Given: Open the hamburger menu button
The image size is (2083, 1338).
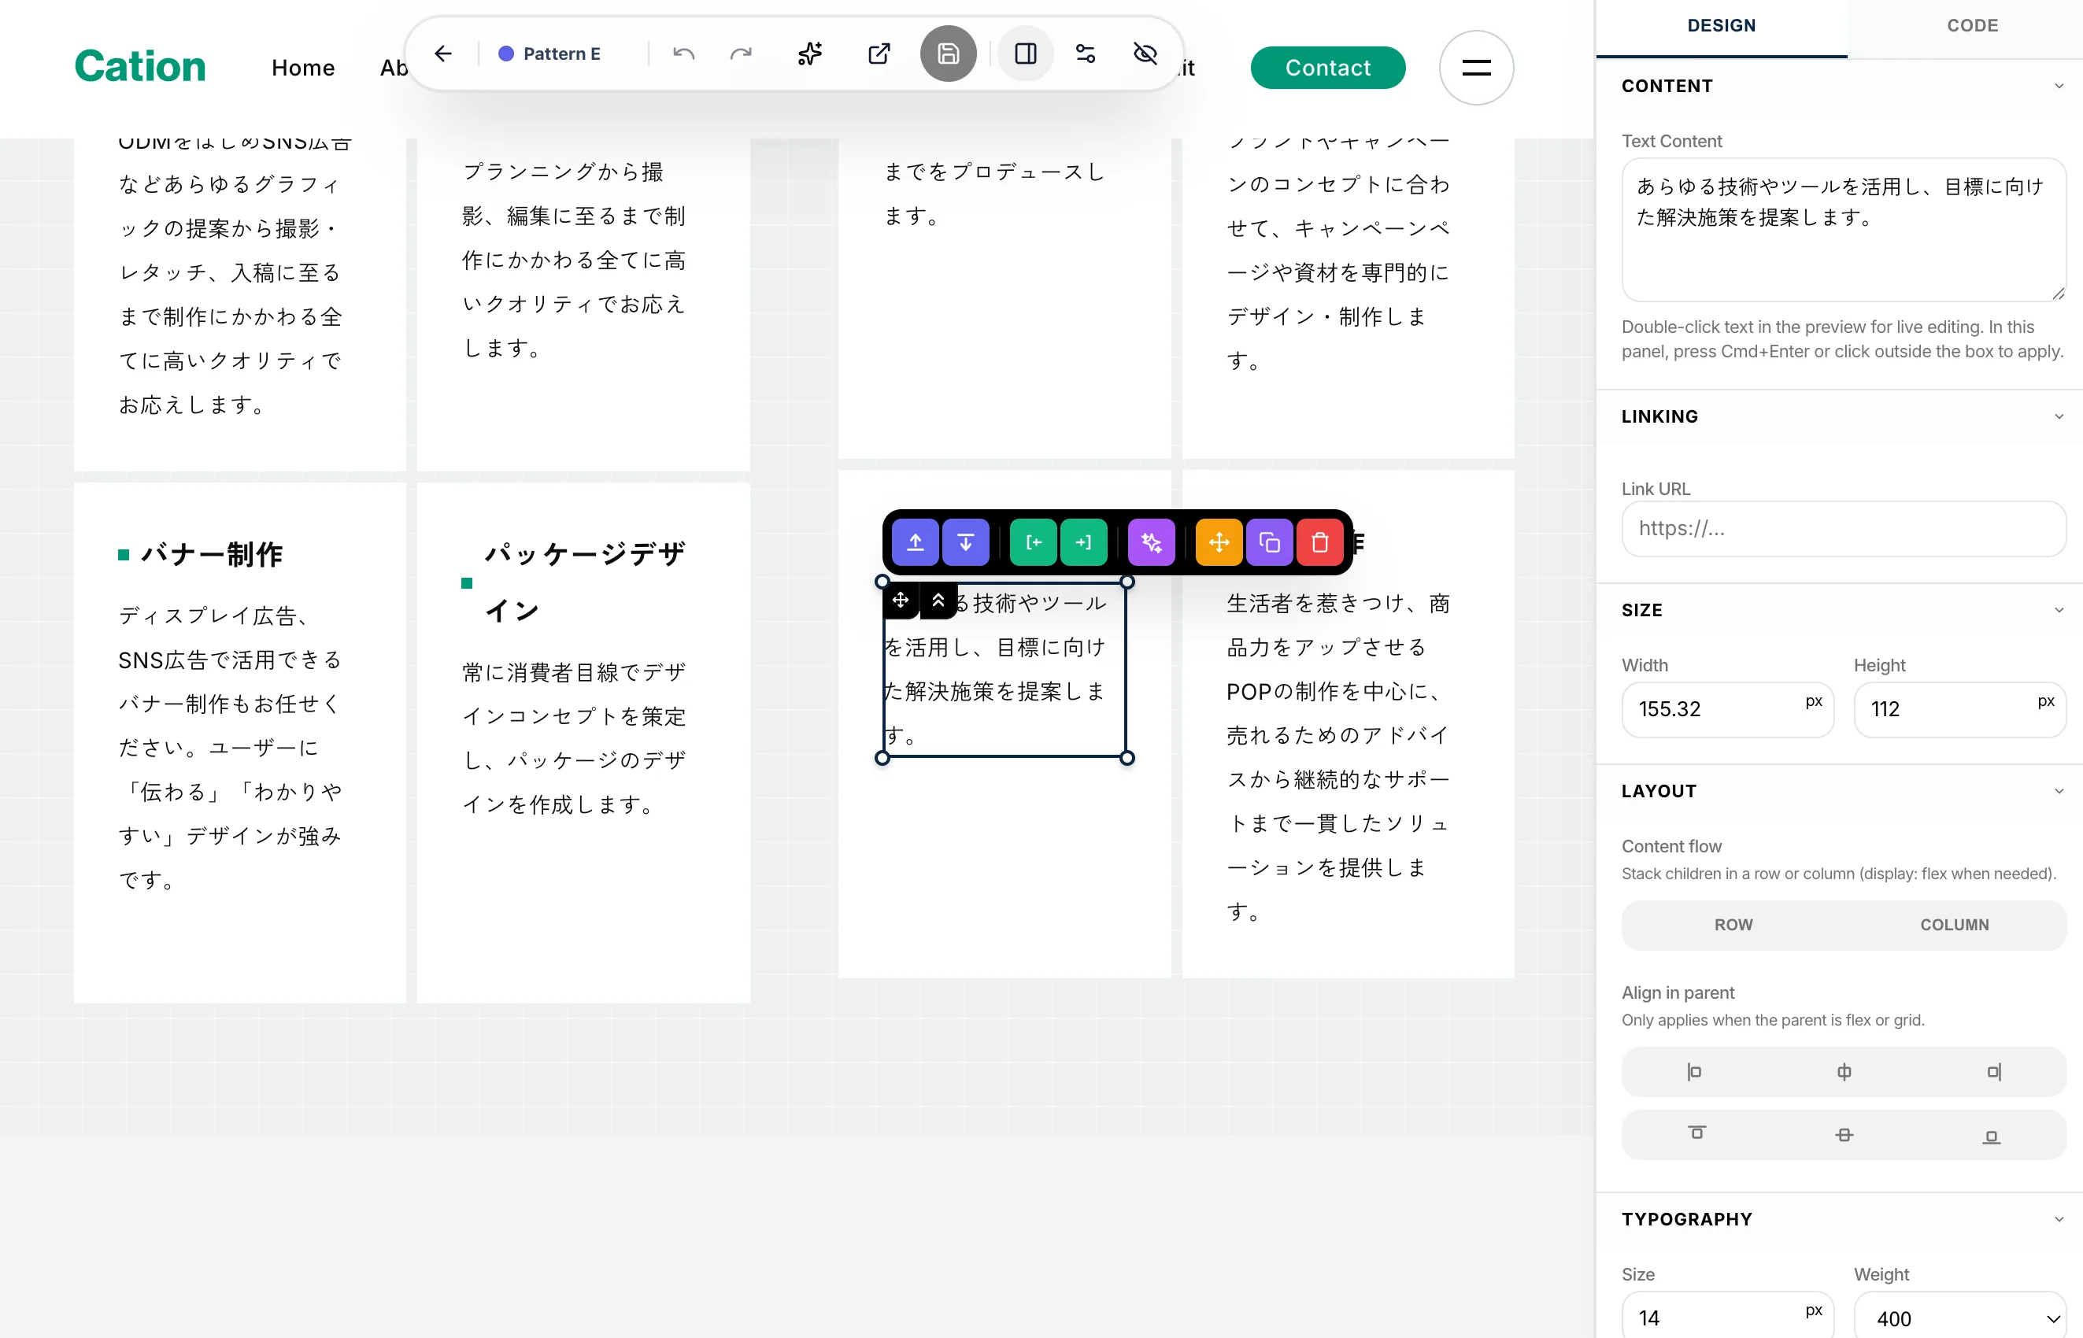Looking at the screenshot, I should pyautogui.click(x=1476, y=68).
